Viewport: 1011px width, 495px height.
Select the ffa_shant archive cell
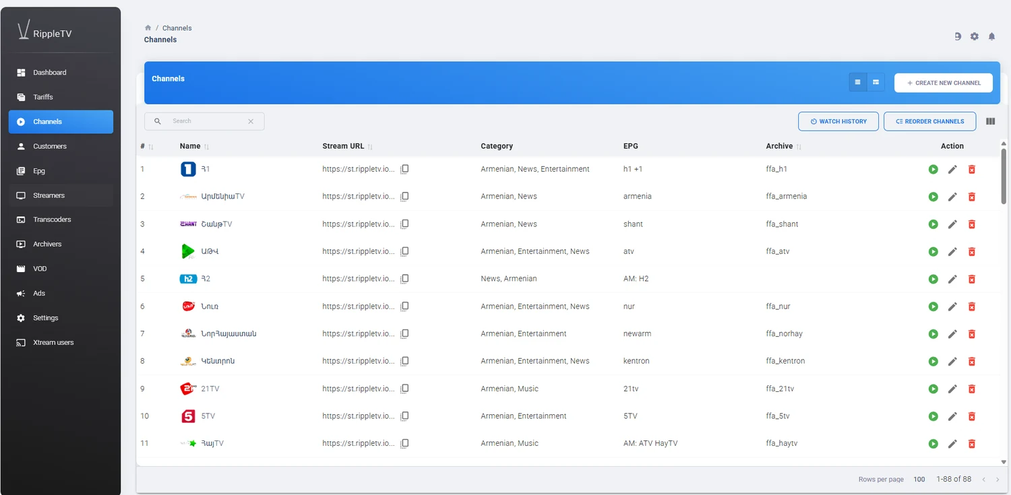click(x=782, y=224)
